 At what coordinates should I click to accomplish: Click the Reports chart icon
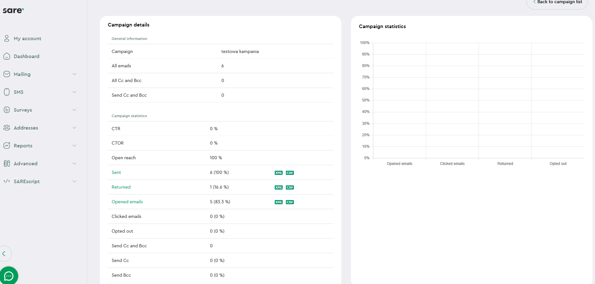(7, 146)
